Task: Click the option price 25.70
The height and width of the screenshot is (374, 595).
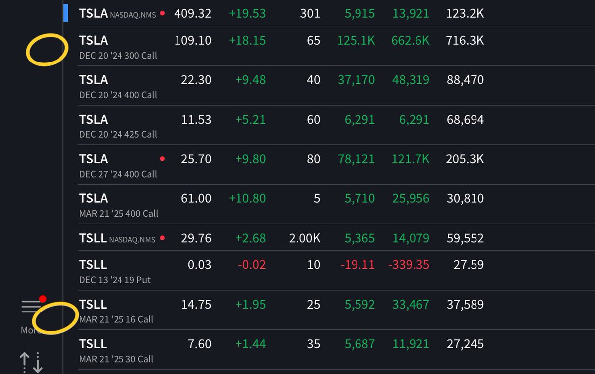Action: pos(196,159)
